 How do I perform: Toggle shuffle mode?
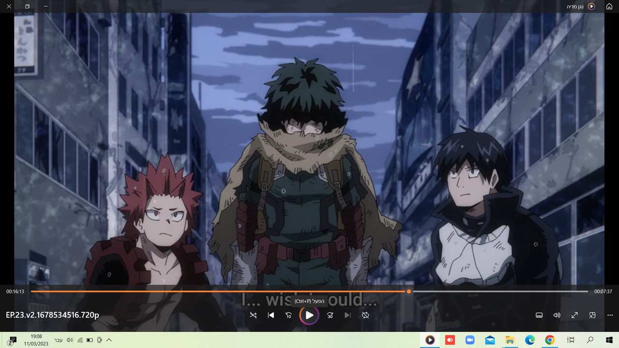pos(253,315)
